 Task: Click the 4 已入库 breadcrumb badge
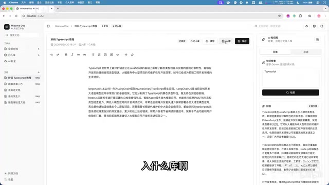(x=117, y=26)
